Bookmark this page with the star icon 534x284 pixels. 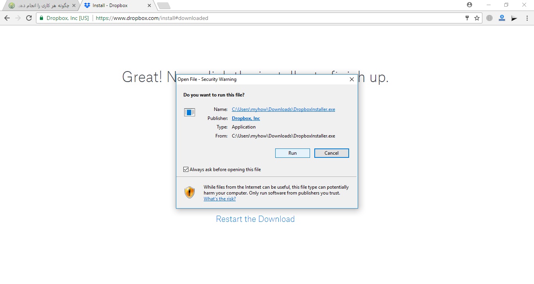pyautogui.click(x=477, y=18)
